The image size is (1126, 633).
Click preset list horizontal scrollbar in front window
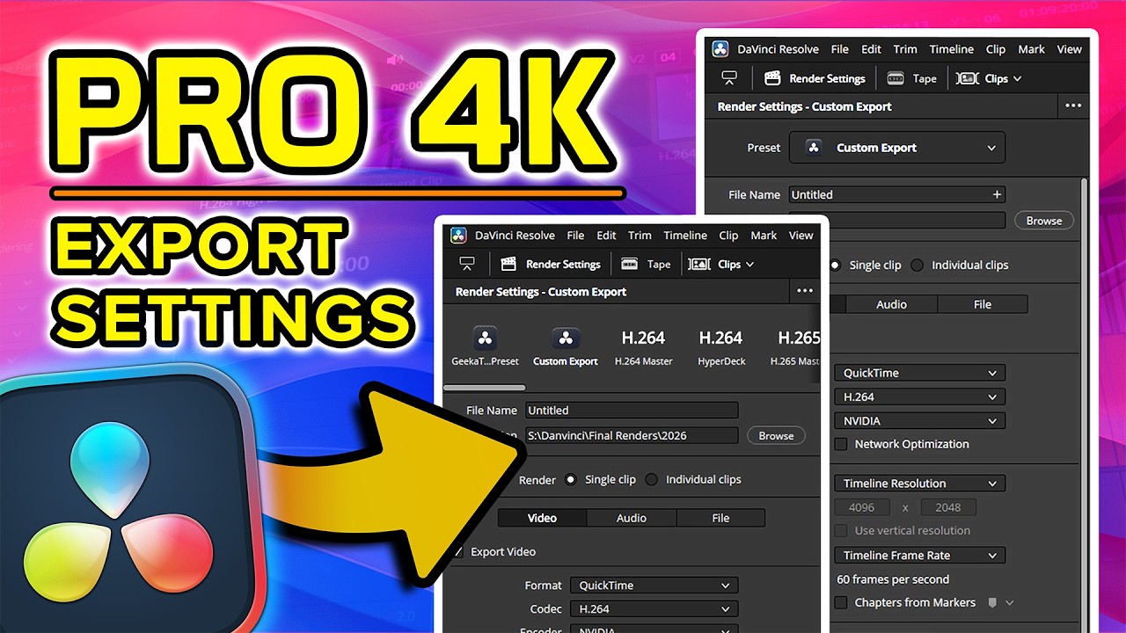click(485, 387)
